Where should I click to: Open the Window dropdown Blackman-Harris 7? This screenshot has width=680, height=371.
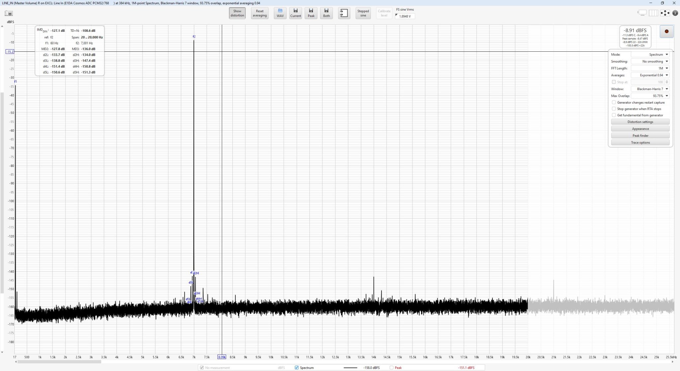click(650, 89)
